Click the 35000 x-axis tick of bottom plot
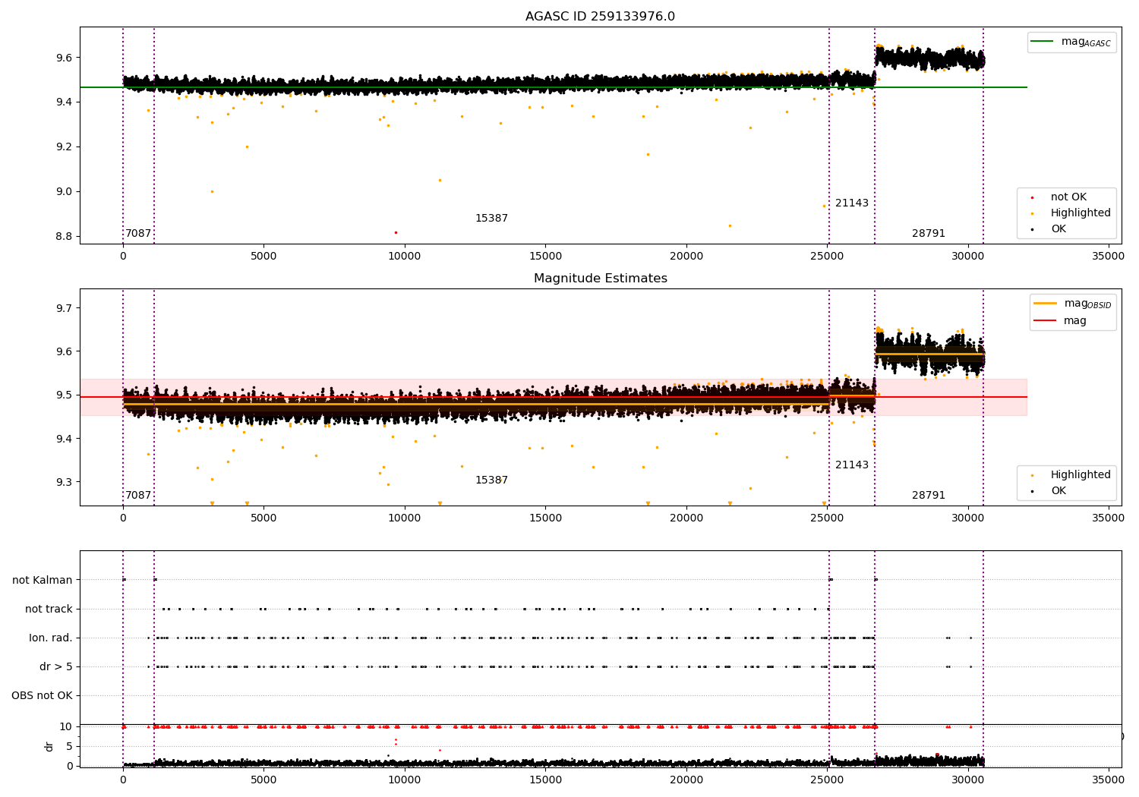 1108,779
